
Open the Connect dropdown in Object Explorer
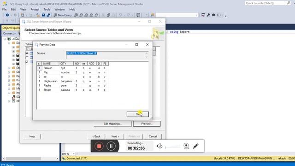click(x=9, y=33)
